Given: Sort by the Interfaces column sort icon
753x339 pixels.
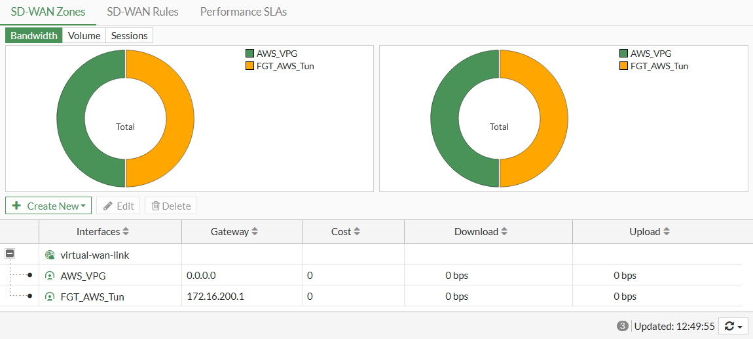Looking at the screenshot, I should tap(126, 232).
